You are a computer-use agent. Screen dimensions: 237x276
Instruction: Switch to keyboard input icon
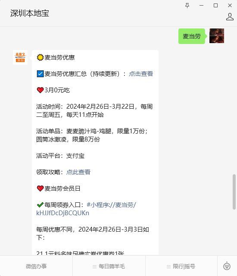coord(227,266)
